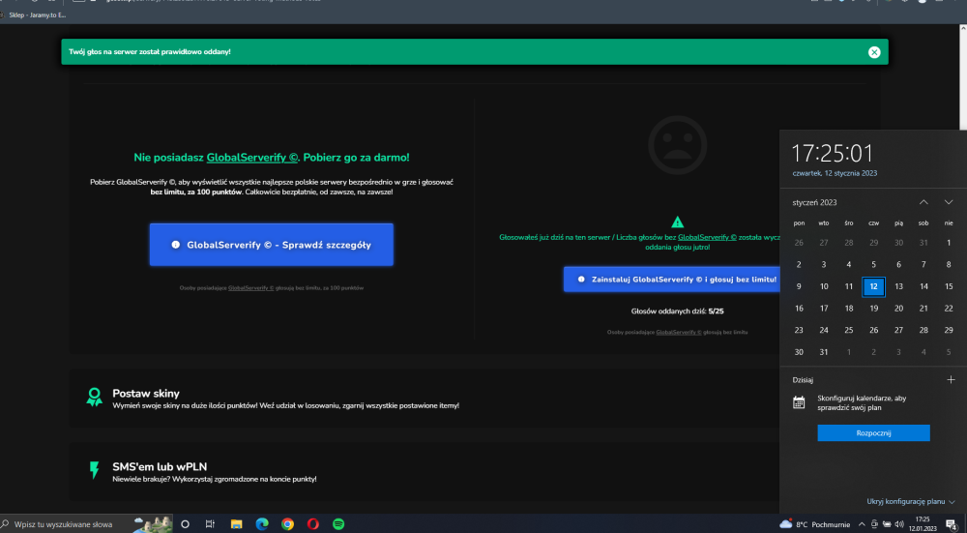
Task: Dismiss the green vote confirmation banner
Action: pyautogui.click(x=874, y=52)
